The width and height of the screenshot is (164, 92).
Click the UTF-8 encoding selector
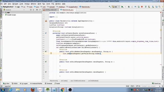[x=138, y=86]
